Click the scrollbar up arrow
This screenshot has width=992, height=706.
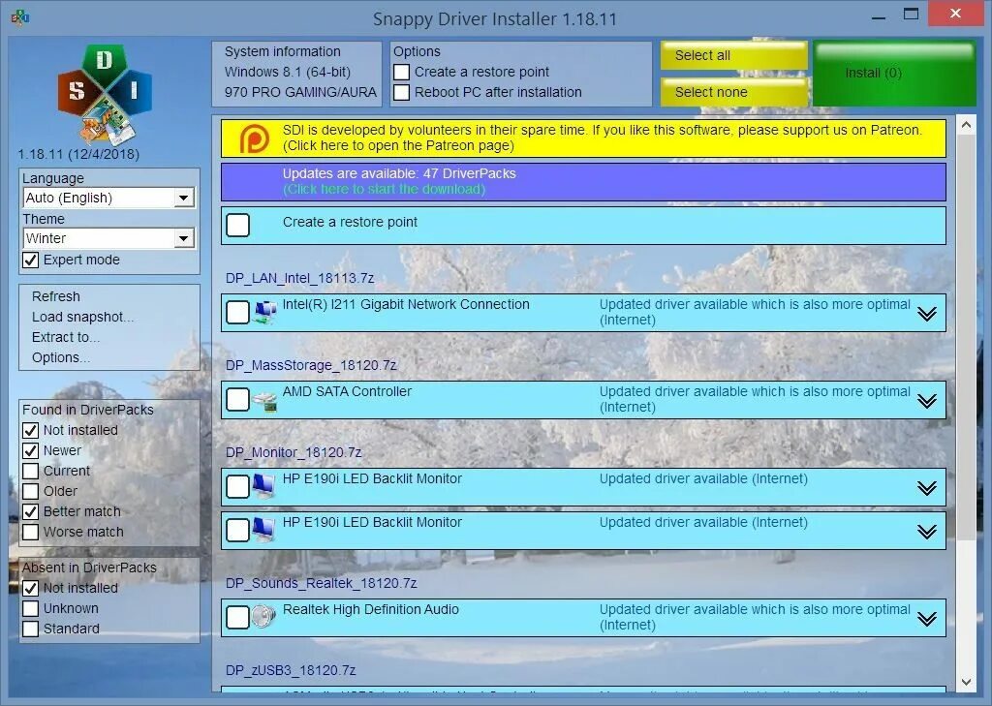coord(966,125)
